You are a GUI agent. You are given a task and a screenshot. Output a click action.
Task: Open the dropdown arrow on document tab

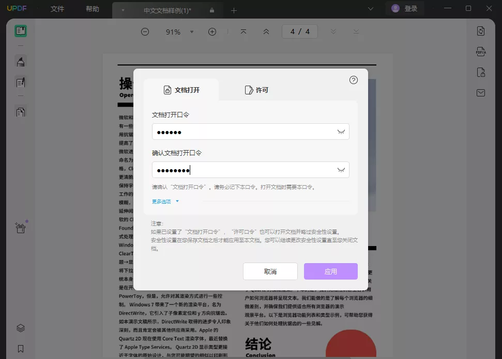(123, 10)
